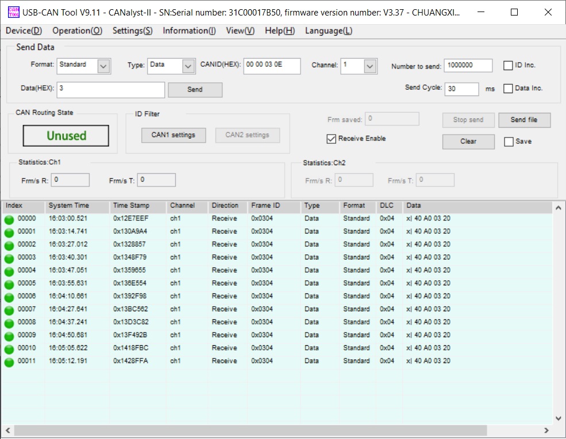The height and width of the screenshot is (439, 566).
Task: Toggle the Data Inc. checkbox
Action: coord(508,89)
